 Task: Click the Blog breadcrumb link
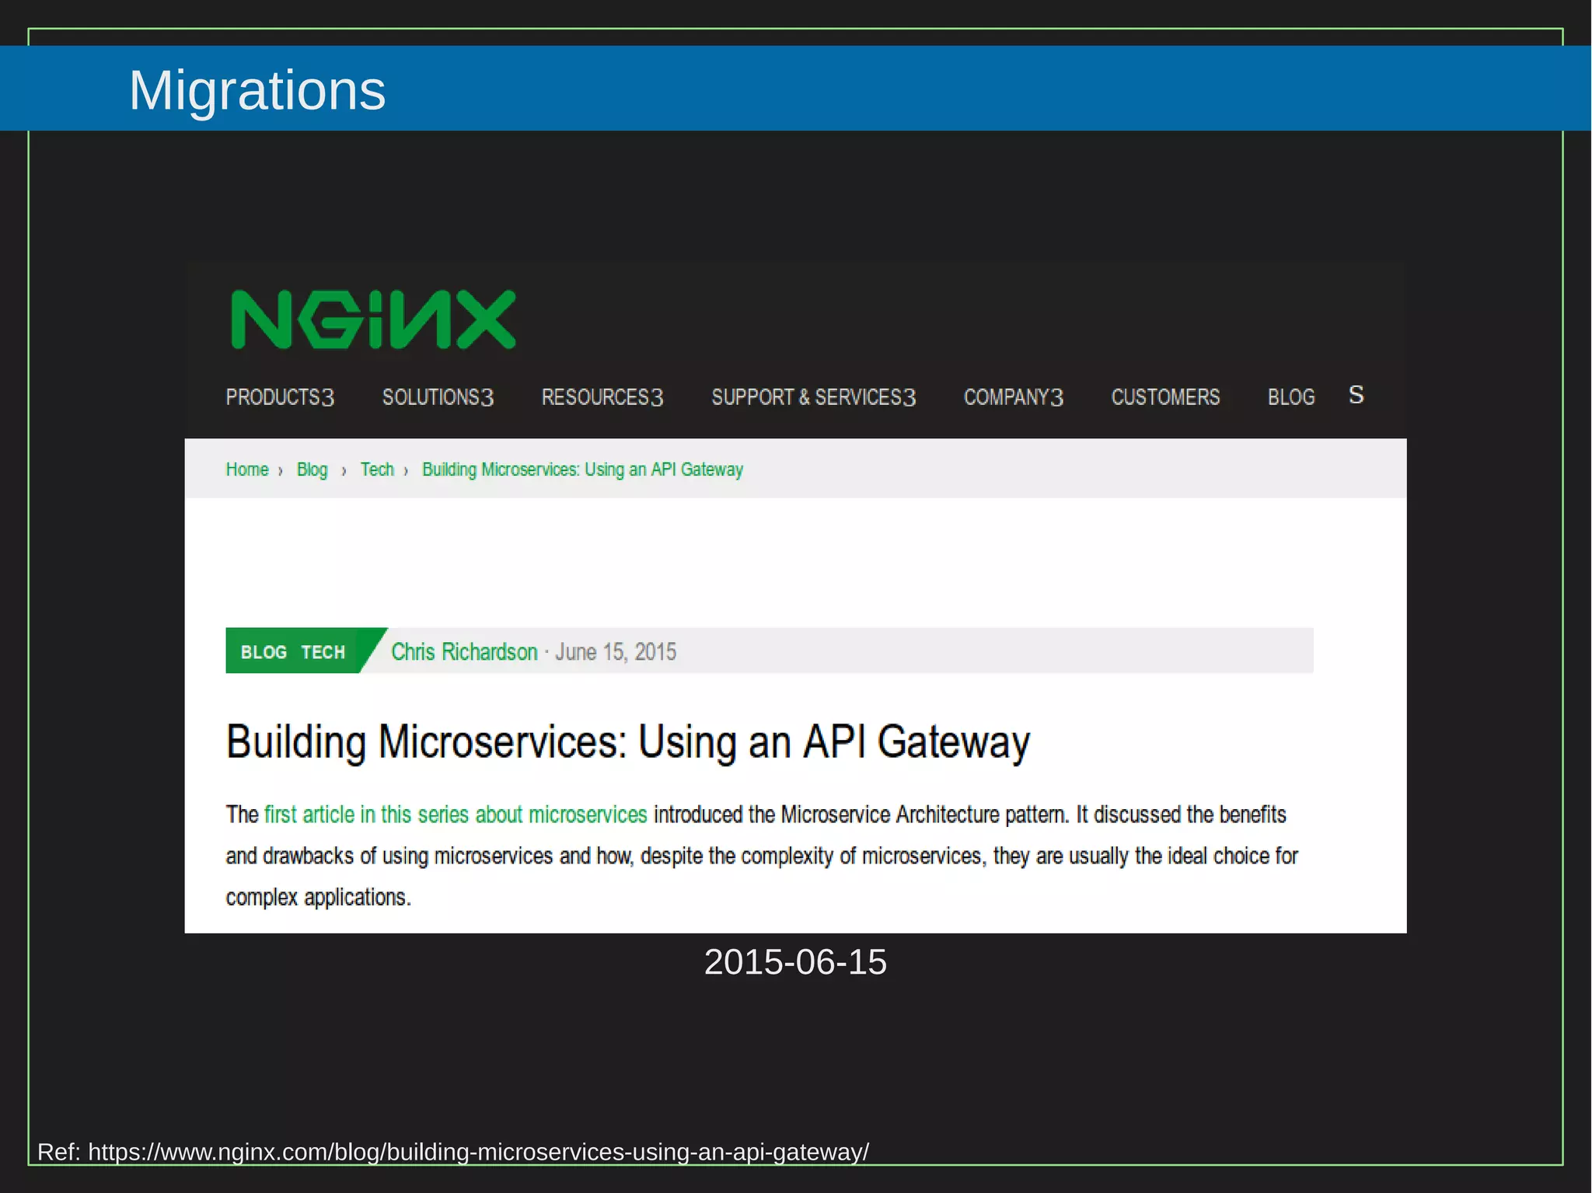(312, 469)
